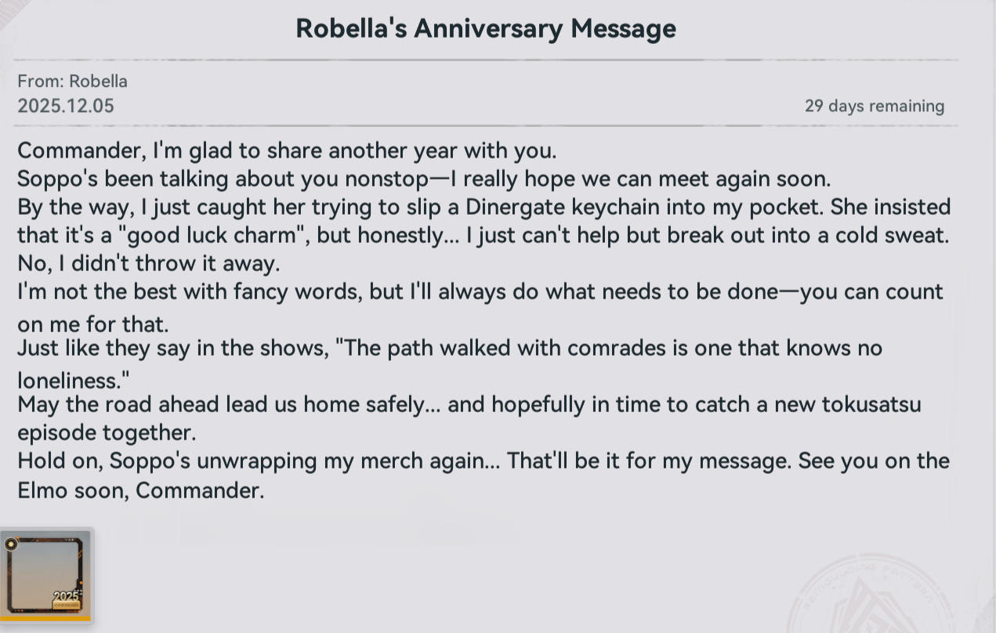This screenshot has width=996, height=633.
Task: Click the line "No, I didn't throw it away."
Action: [148, 263]
